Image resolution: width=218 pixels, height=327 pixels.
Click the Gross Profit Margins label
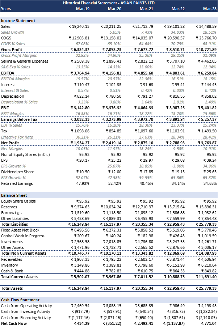point(19,55)
